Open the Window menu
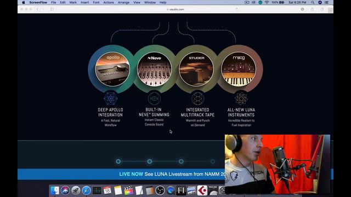This screenshot has height=197, width=351. (150, 2)
